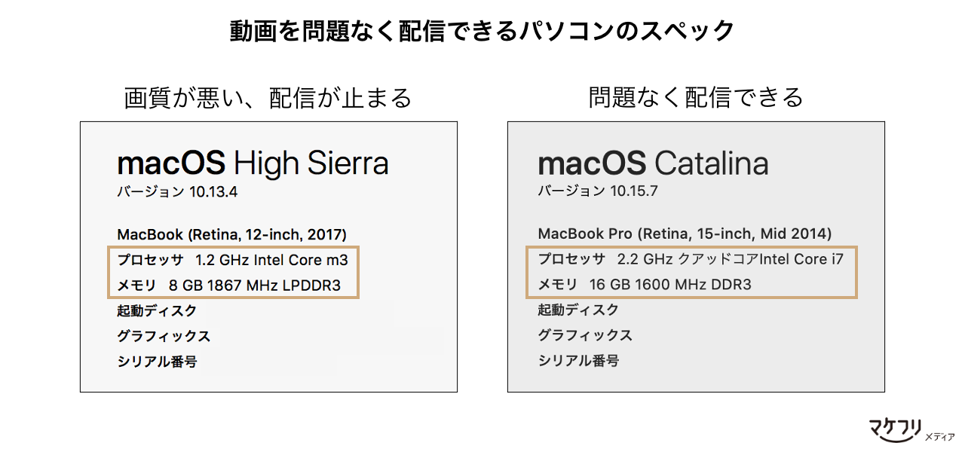The height and width of the screenshot is (455, 965).
Task: Click the 2.2 GHz クアッドコア Intel Core i7 line
Action: 691,259
